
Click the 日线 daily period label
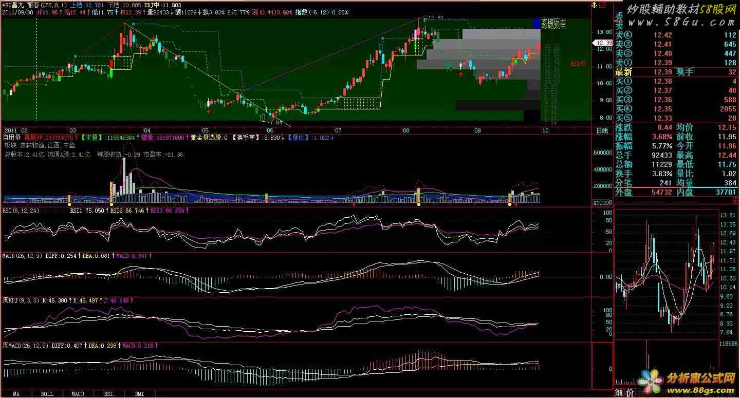click(602, 131)
